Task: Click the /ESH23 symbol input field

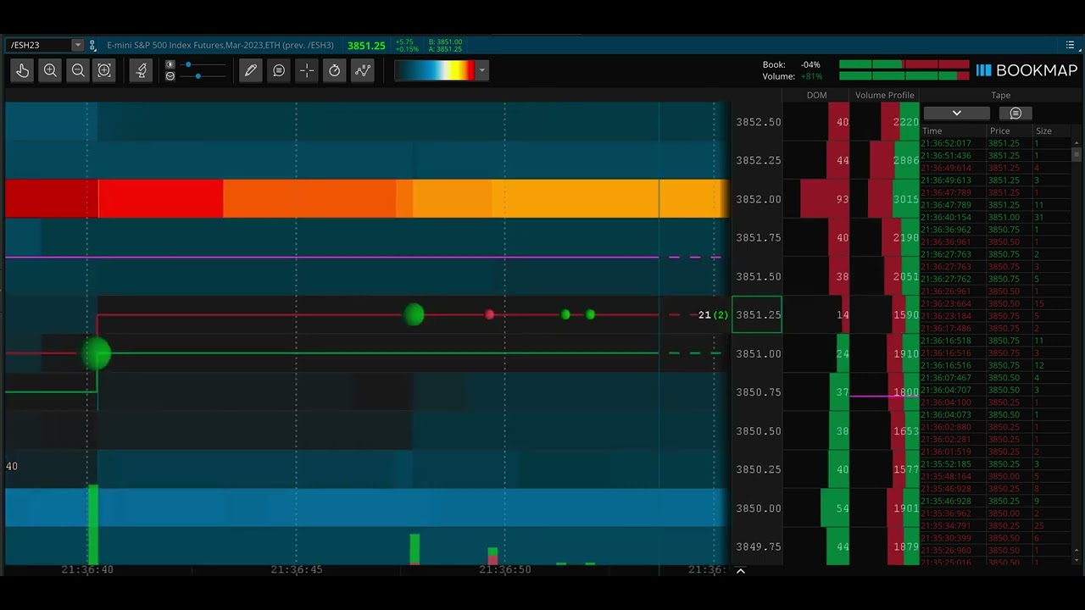Action: click(39, 45)
